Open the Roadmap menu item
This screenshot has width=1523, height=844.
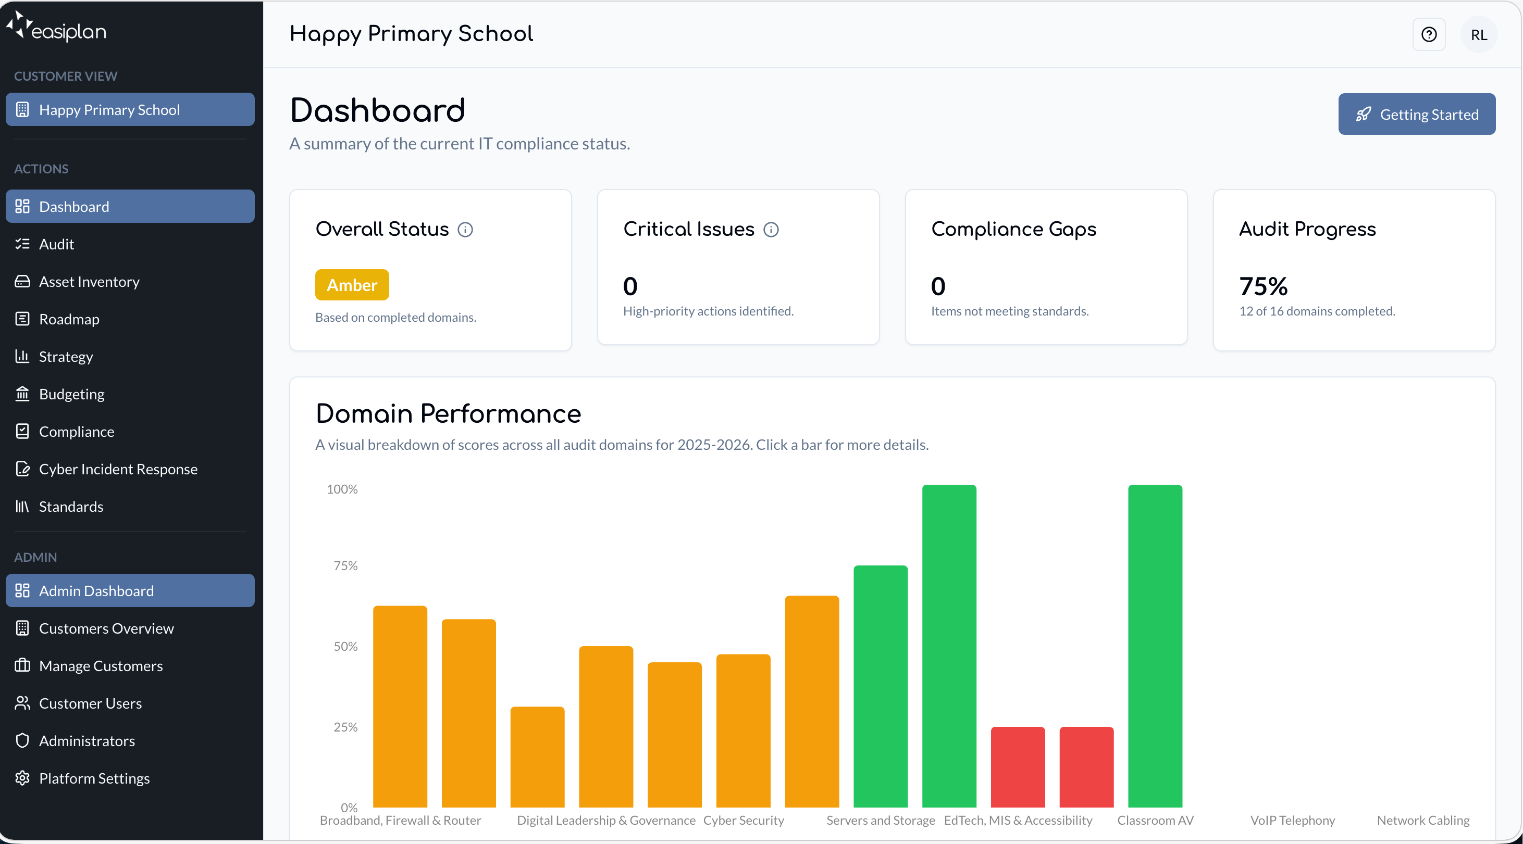pyautogui.click(x=130, y=319)
